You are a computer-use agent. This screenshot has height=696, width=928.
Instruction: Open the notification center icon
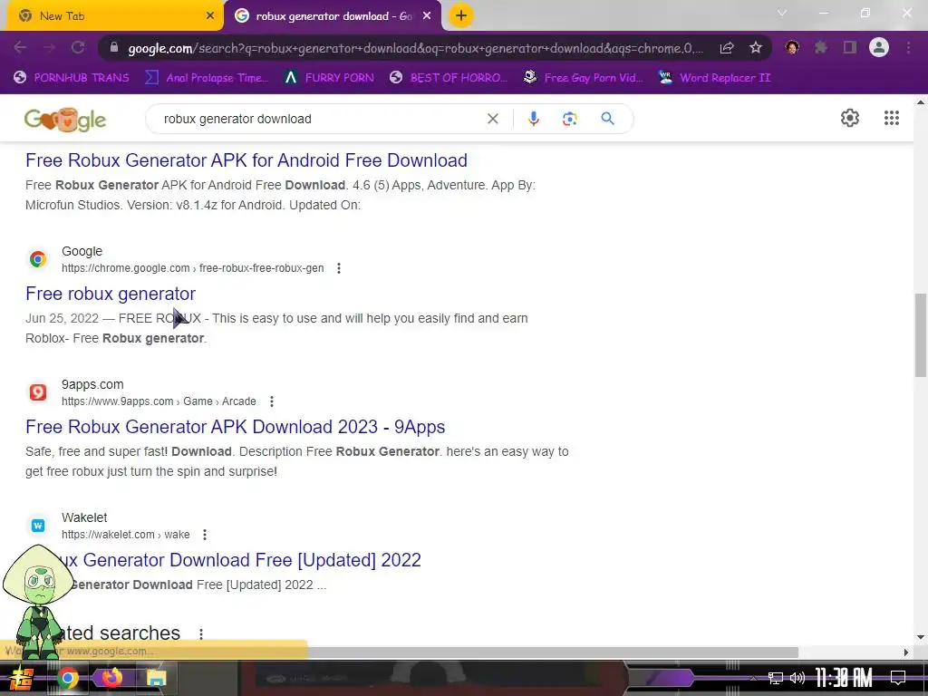[x=898, y=677]
